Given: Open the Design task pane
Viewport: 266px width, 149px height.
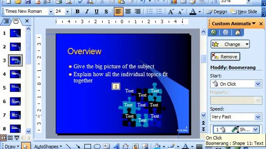Looking at the screenshot, I should pos(217,12).
